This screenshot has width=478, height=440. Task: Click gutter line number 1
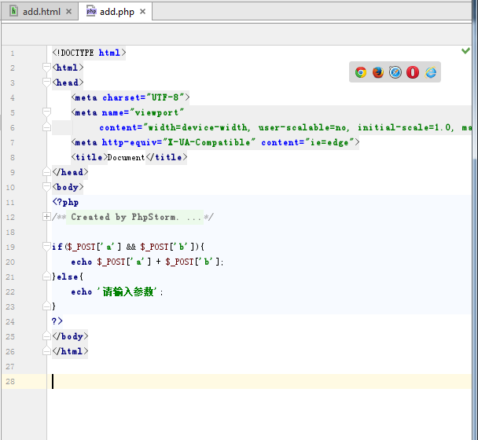[13, 53]
